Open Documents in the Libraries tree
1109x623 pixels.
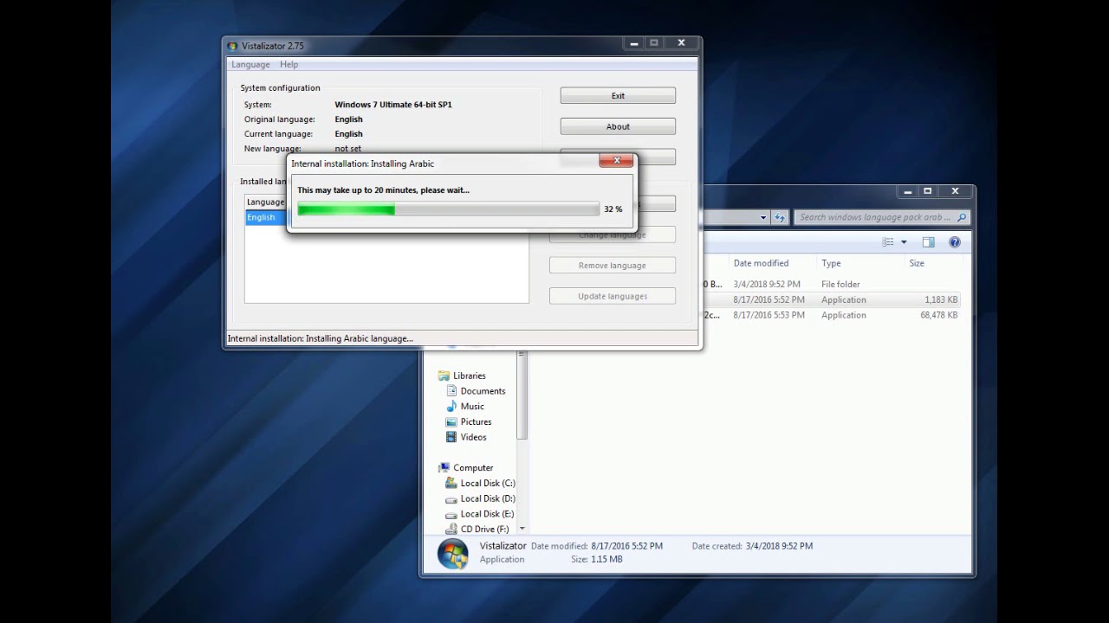483,391
